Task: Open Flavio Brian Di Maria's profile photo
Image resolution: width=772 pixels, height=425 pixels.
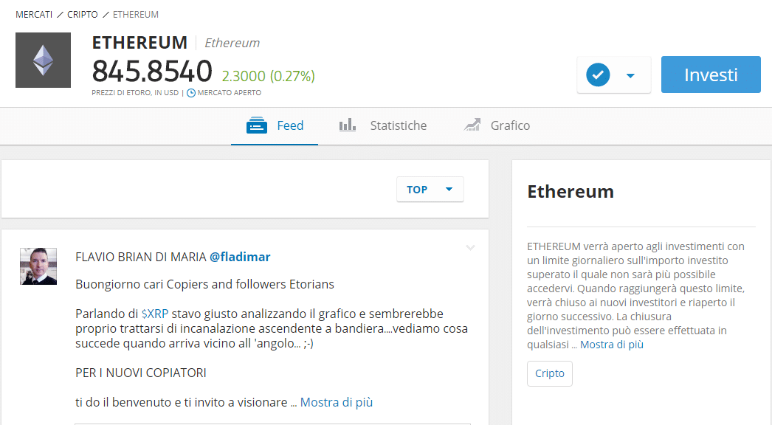Action: click(38, 266)
